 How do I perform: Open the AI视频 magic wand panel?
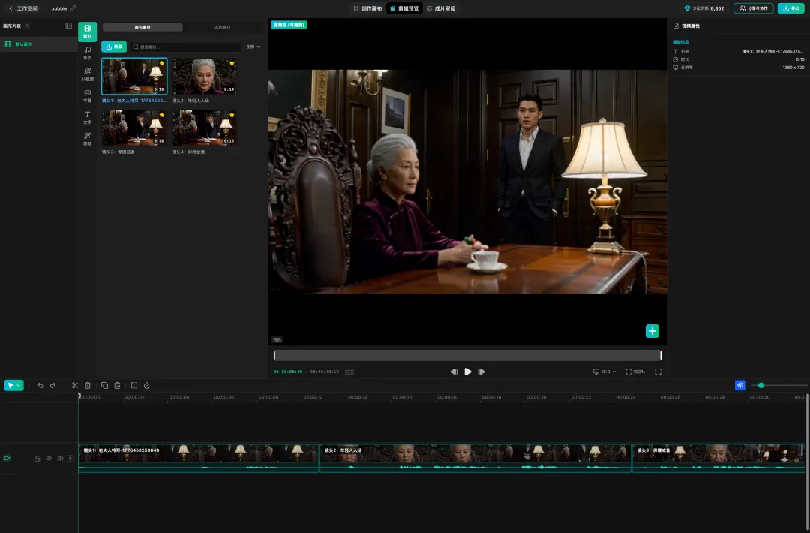point(87,74)
